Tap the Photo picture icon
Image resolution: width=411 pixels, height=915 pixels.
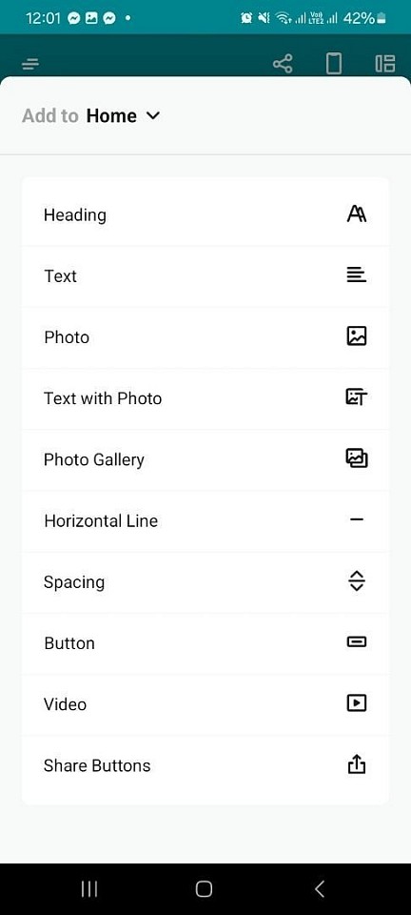(356, 336)
